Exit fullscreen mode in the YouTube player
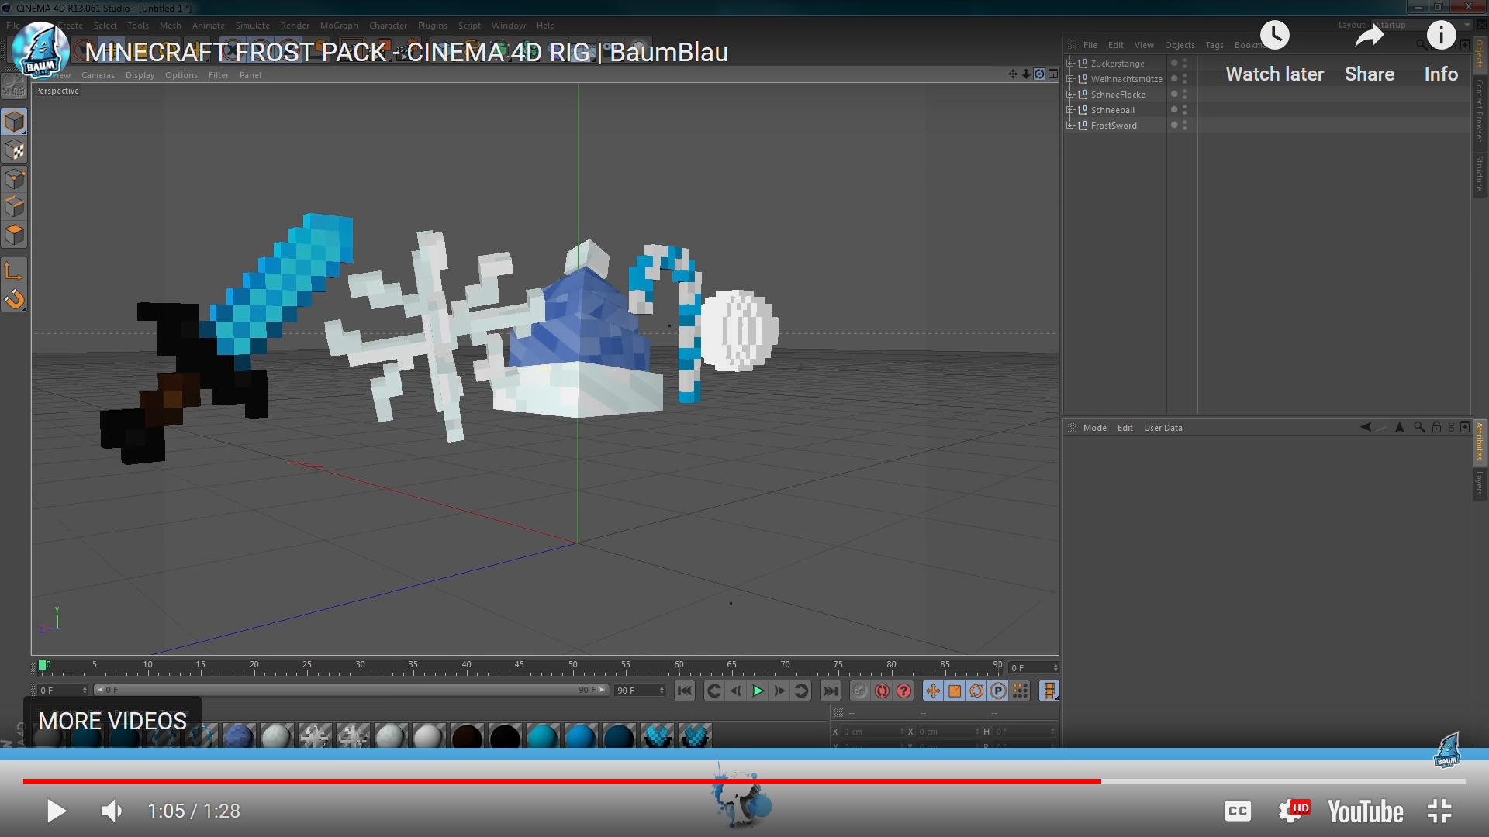The width and height of the screenshot is (1489, 837). [1440, 811]
